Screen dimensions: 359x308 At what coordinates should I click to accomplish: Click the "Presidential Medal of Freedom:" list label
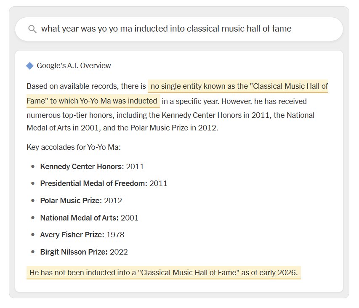coord(93,183)
